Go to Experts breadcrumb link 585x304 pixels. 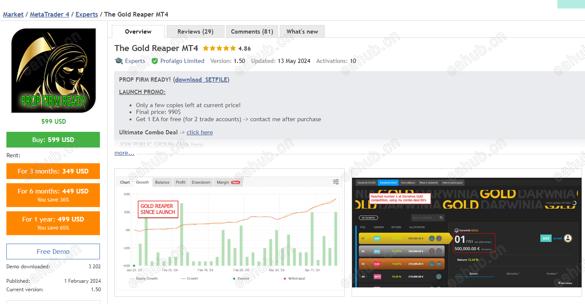[x=87, y=14]
